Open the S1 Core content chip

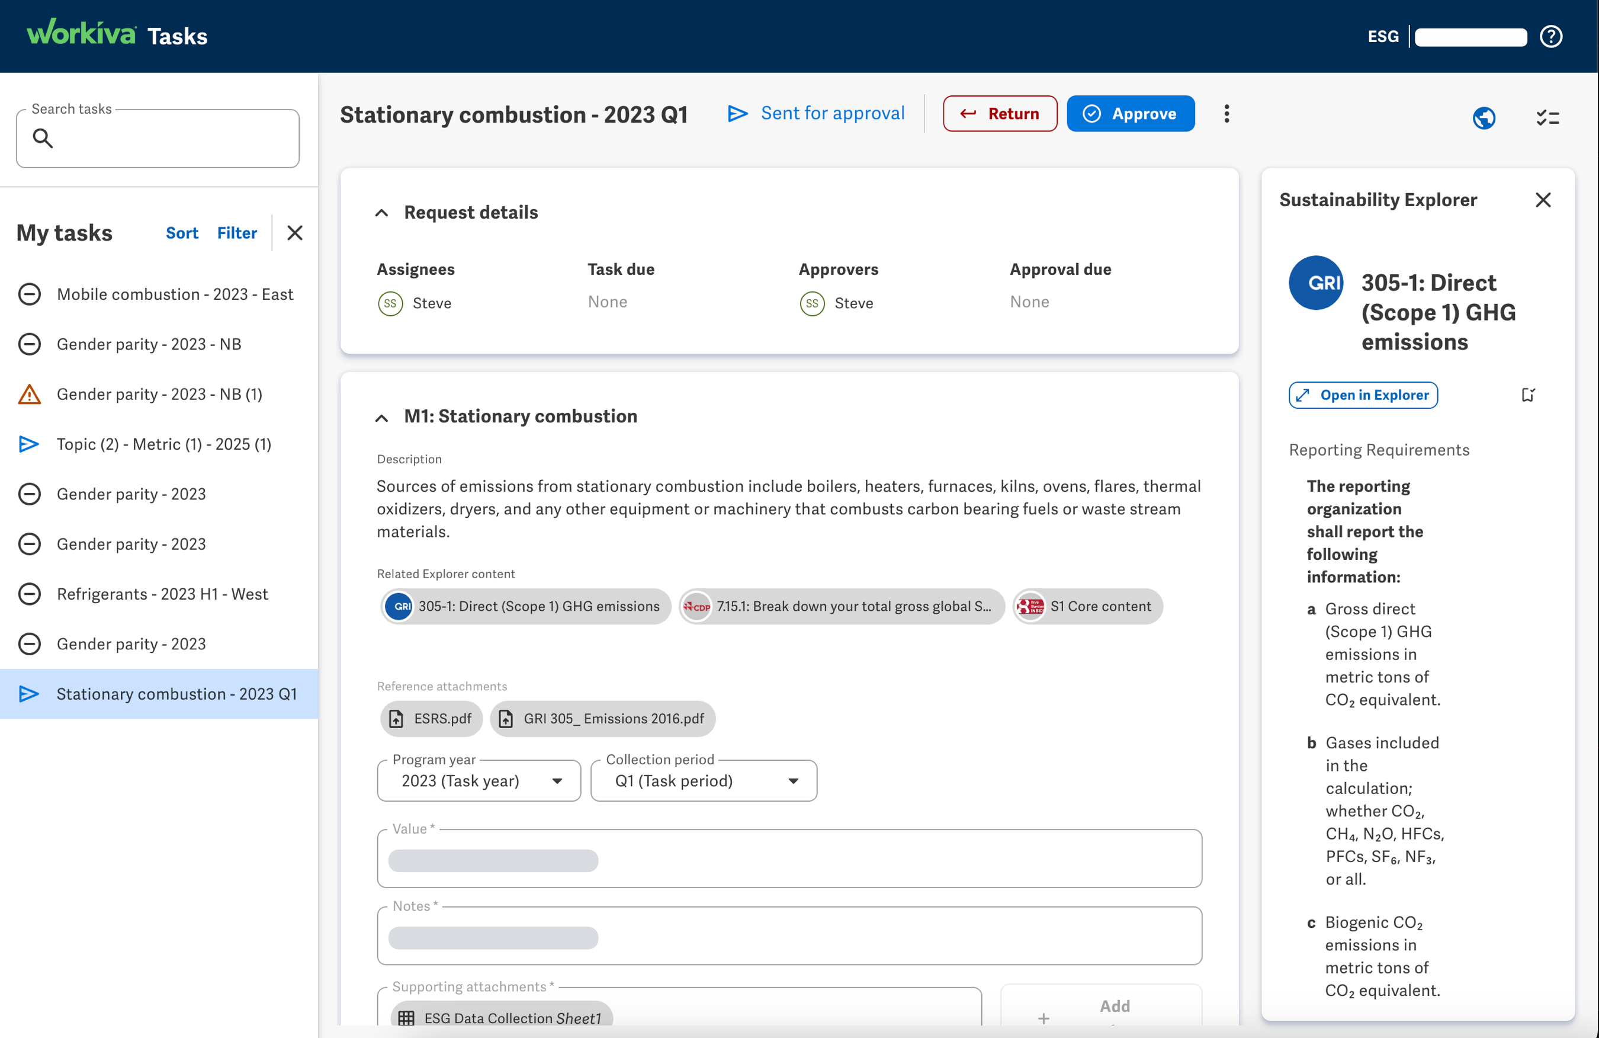tap(1088, 607)
